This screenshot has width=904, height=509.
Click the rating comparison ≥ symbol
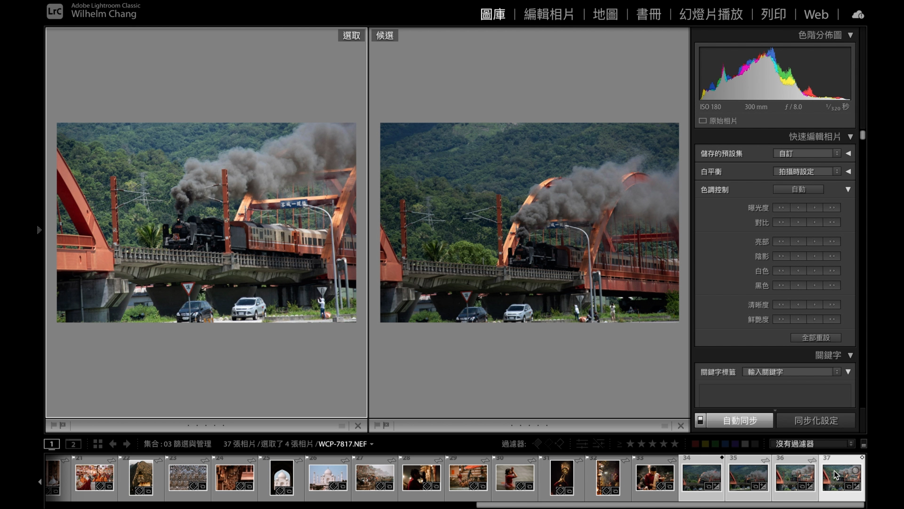pos(619,444)
